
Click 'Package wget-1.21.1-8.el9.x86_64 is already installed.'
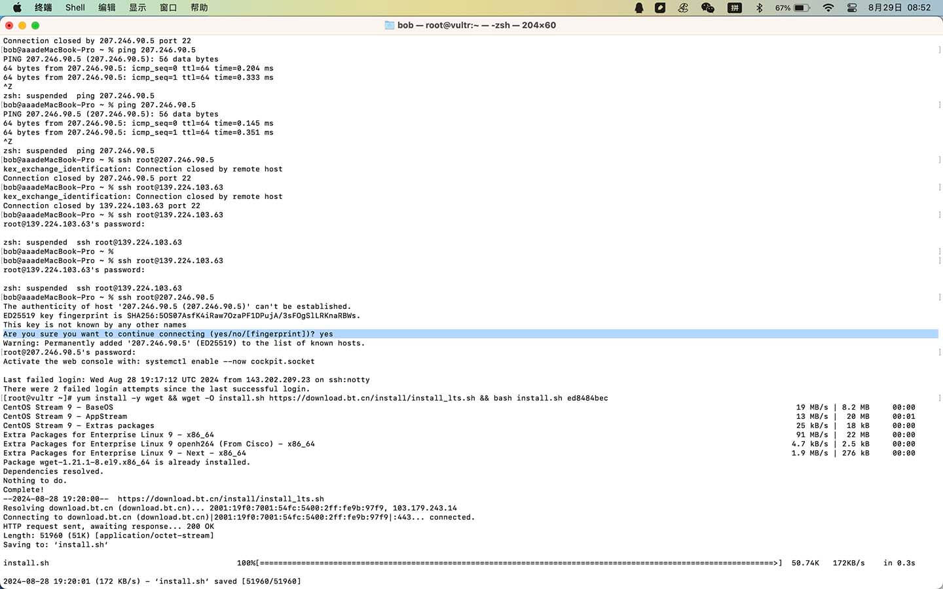click(x=127, y=462)
